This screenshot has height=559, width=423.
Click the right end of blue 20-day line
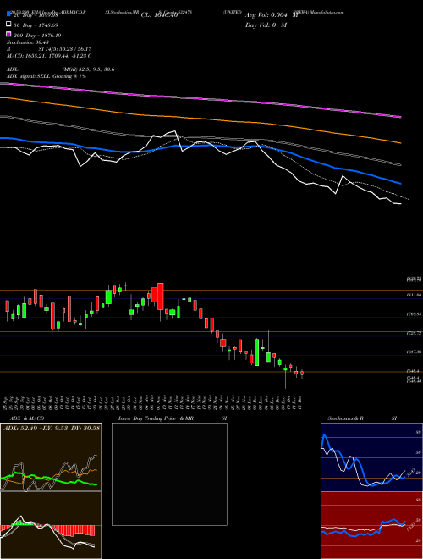coord(400,184)
